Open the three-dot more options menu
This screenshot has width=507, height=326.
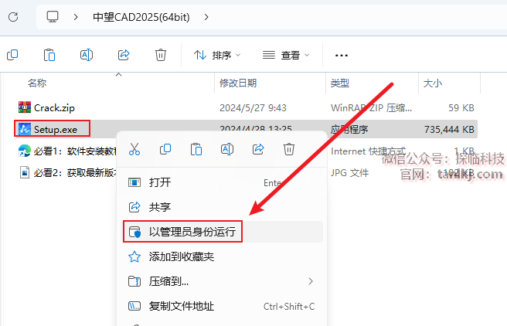pos(342,56)
